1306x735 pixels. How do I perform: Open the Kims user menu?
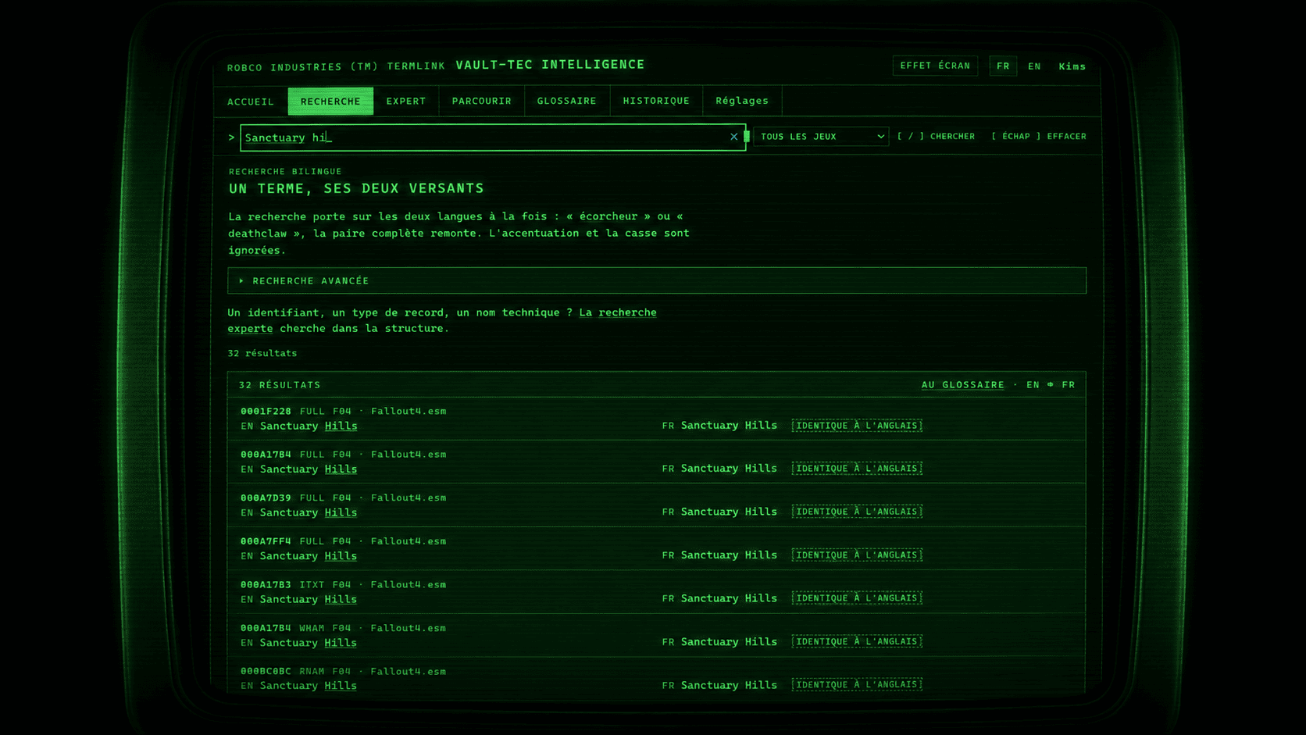pos(1072,66)
